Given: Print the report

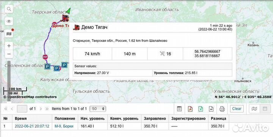Looking at the screenshot, I should pos(222,109).
